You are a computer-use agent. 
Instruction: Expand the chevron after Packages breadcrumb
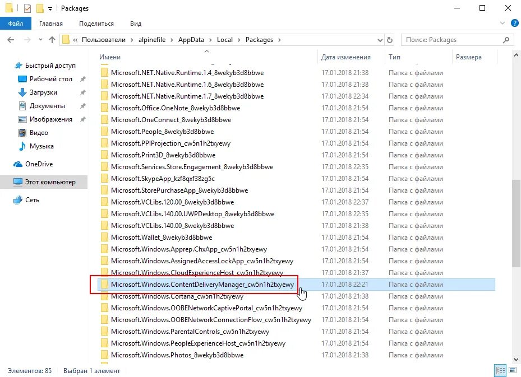pyautogui.click(x=279, y=40)
